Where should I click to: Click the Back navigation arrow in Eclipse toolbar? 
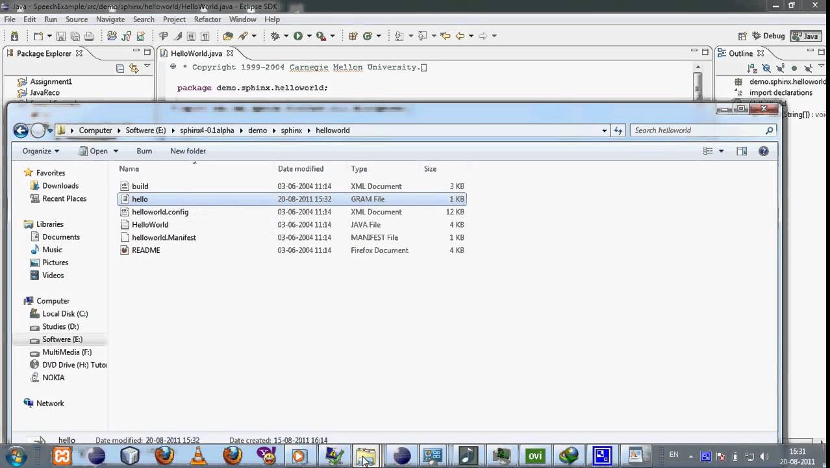pos(460,36)
